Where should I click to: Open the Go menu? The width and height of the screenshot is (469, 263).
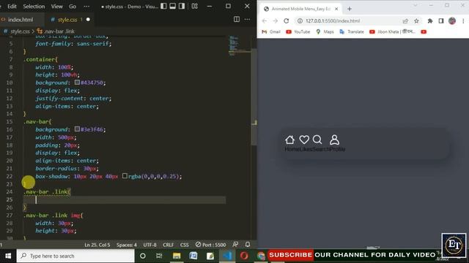pos(73,7)
